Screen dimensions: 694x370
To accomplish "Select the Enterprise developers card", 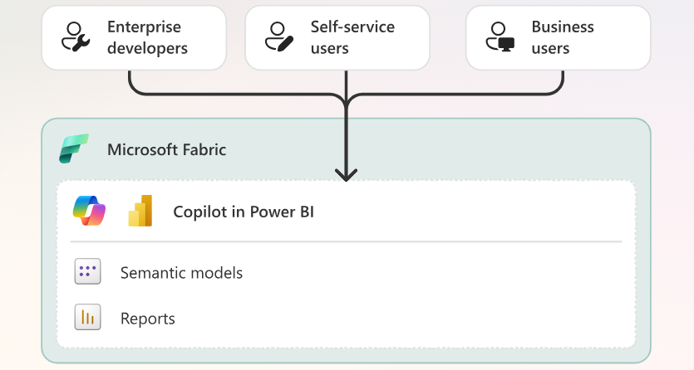I will pos(134,38).
